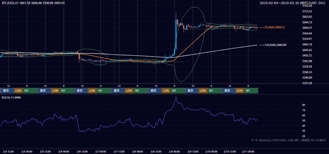This screenshot has width=329, height=154.
Task: Click the 2/5 00:00 time axis label
Action: click(x=27, y=151)
